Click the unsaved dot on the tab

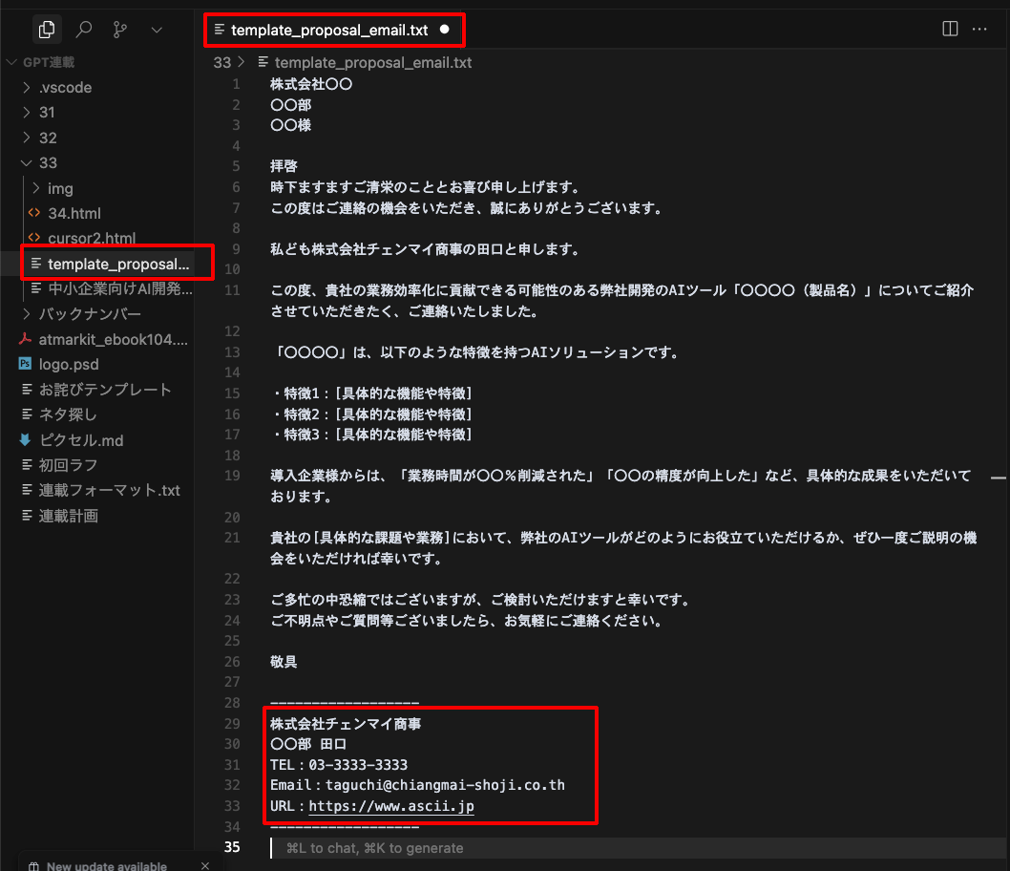[x=445, y=30]
